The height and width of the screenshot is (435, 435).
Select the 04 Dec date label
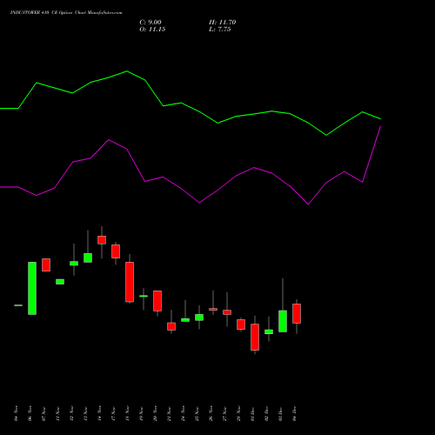pos(294,413)
